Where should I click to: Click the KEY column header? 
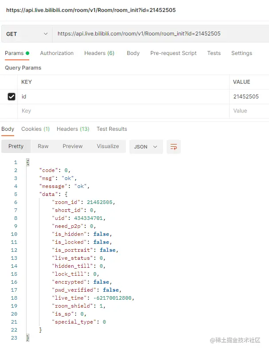click(x=27, y=82)
